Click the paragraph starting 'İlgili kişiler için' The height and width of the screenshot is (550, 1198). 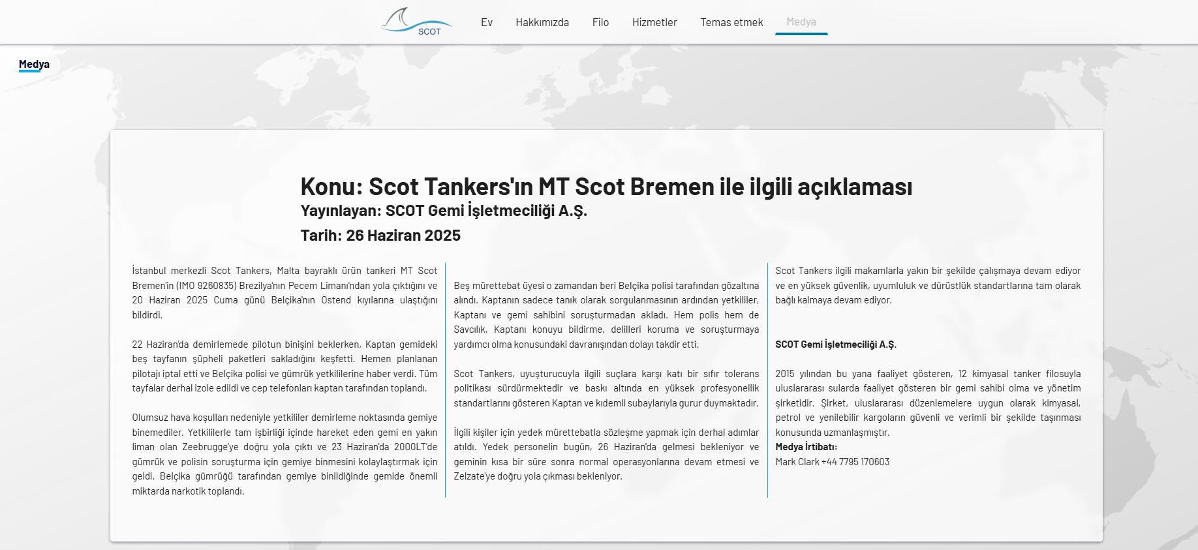click(x=606, y=454)
